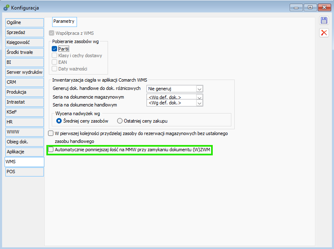The image size is (334, 249).
Task: Open the Aplikacje section
Action: (24, 152)
